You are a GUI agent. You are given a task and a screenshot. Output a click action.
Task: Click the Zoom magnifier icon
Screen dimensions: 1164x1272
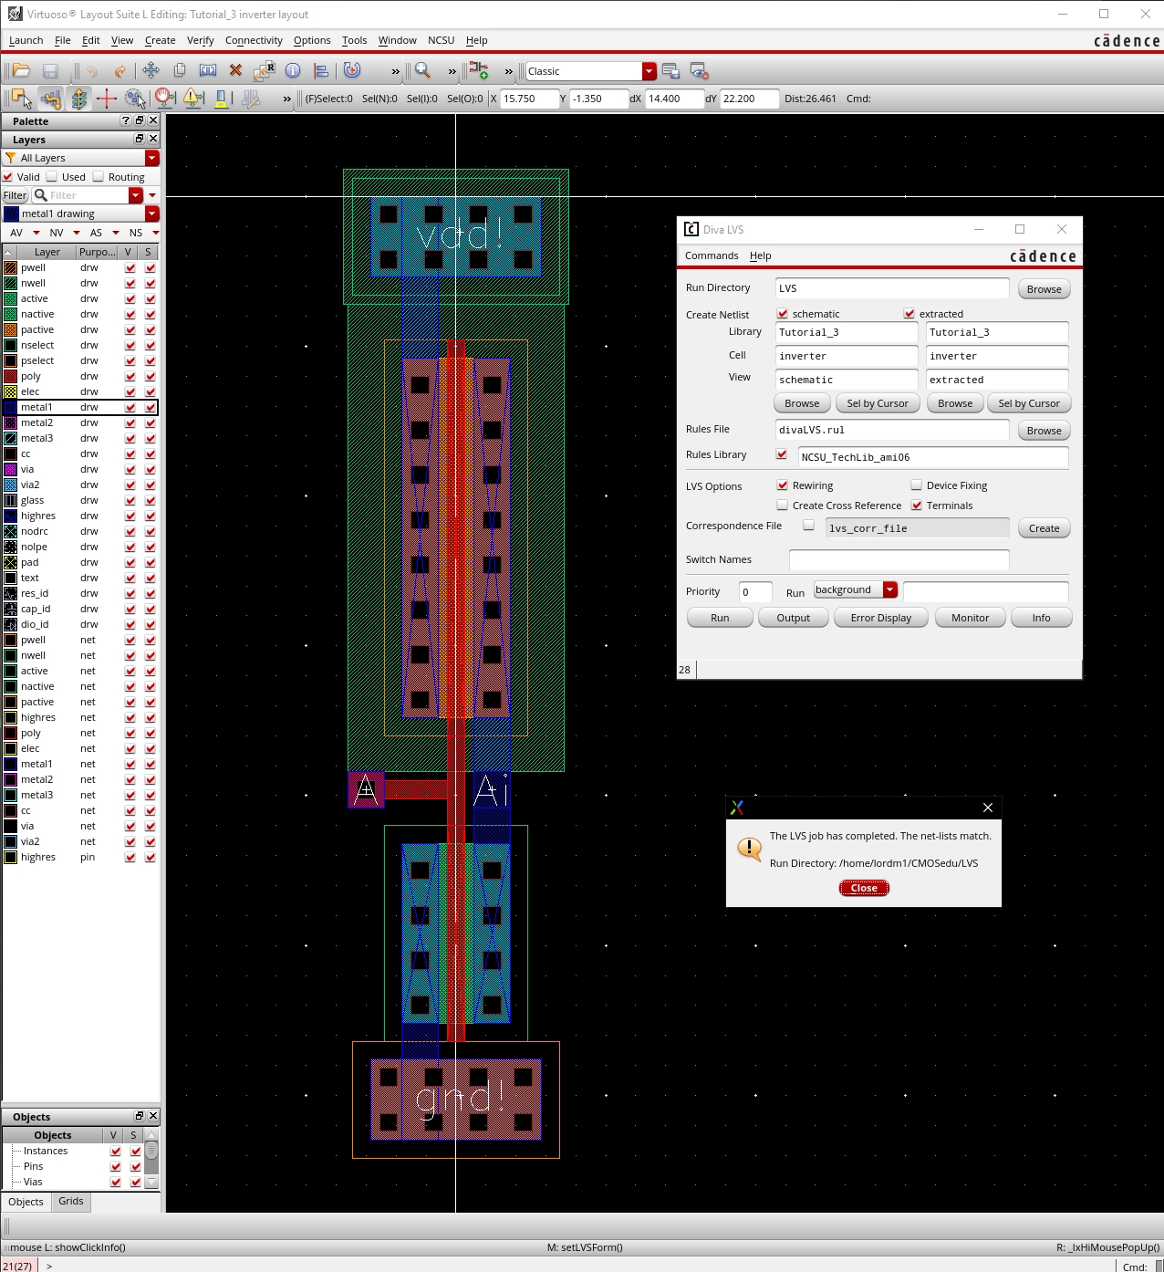[x=422, y=71]
